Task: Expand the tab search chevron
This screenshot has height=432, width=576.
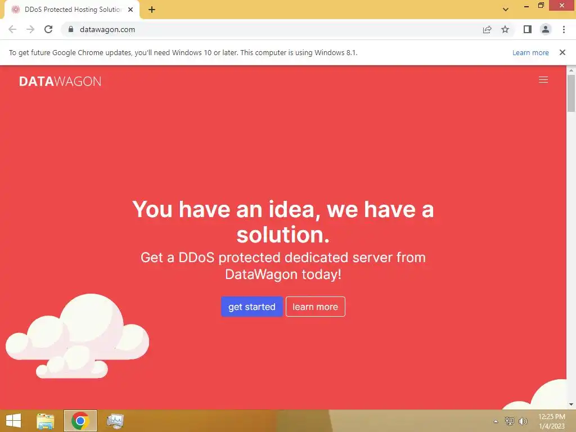Action: point(506,10)
